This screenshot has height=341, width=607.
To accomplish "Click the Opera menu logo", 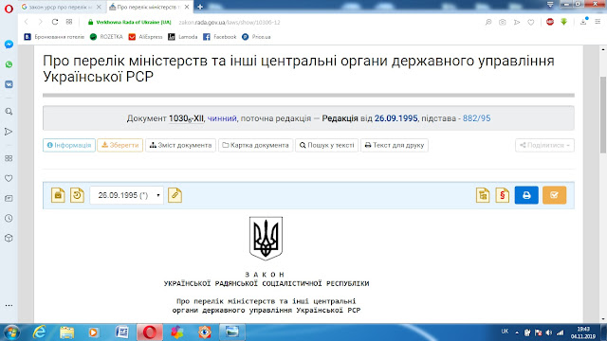I will (x=9, y=9).
